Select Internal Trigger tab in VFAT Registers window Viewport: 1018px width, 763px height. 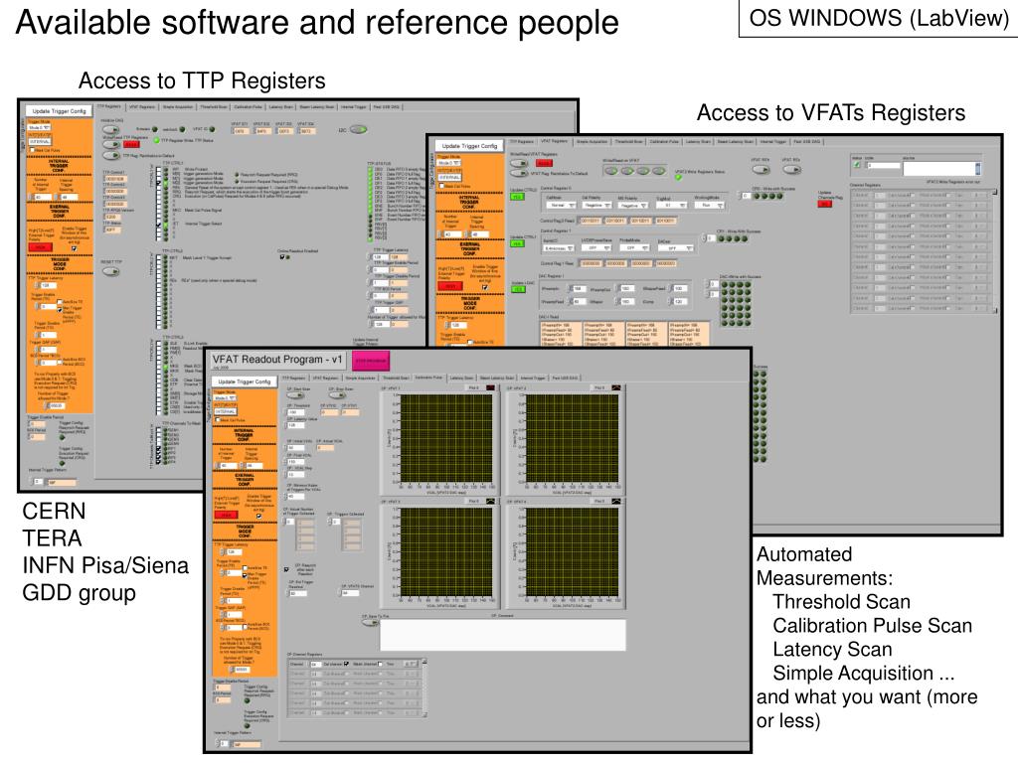pyautogui.click(x=773, y=141)
